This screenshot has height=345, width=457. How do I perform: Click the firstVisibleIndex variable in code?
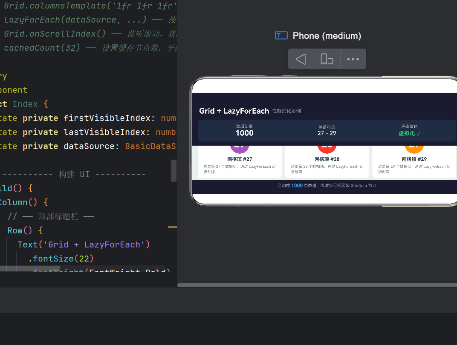[x=107, y=118]
